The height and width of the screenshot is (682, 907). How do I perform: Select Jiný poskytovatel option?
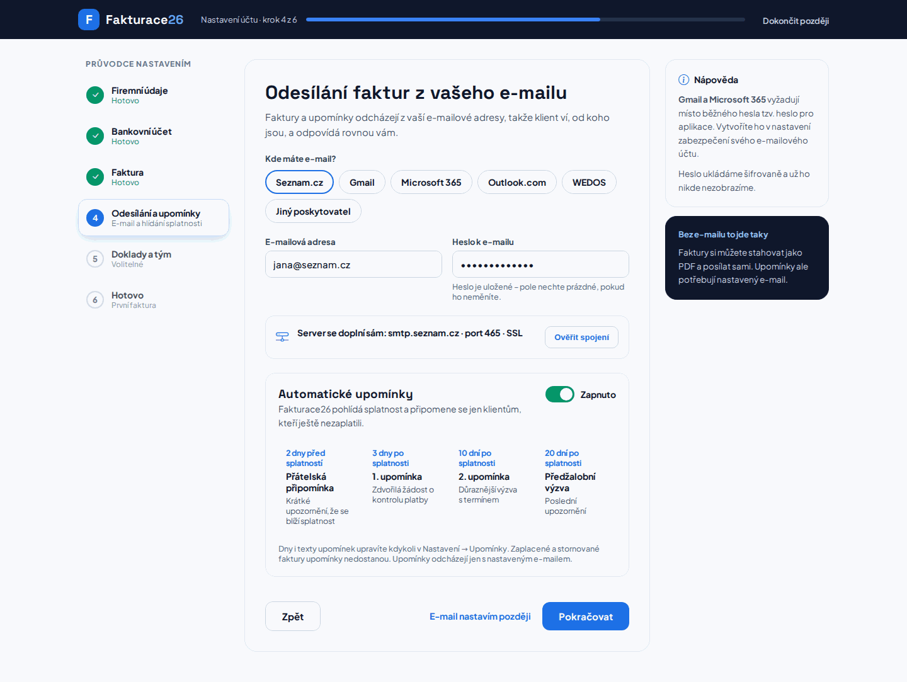pyautogui.click(x=313, y=212)
